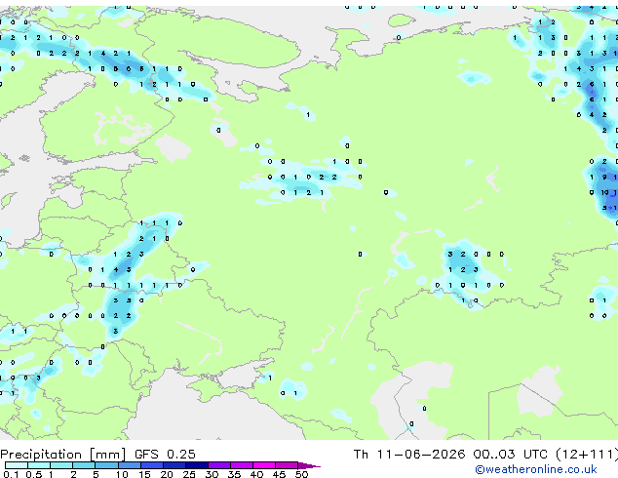The width and height of the screenshot is (618, 478).
Task: Click the '0.1' legend scale value
Action: tap(12, 474)
